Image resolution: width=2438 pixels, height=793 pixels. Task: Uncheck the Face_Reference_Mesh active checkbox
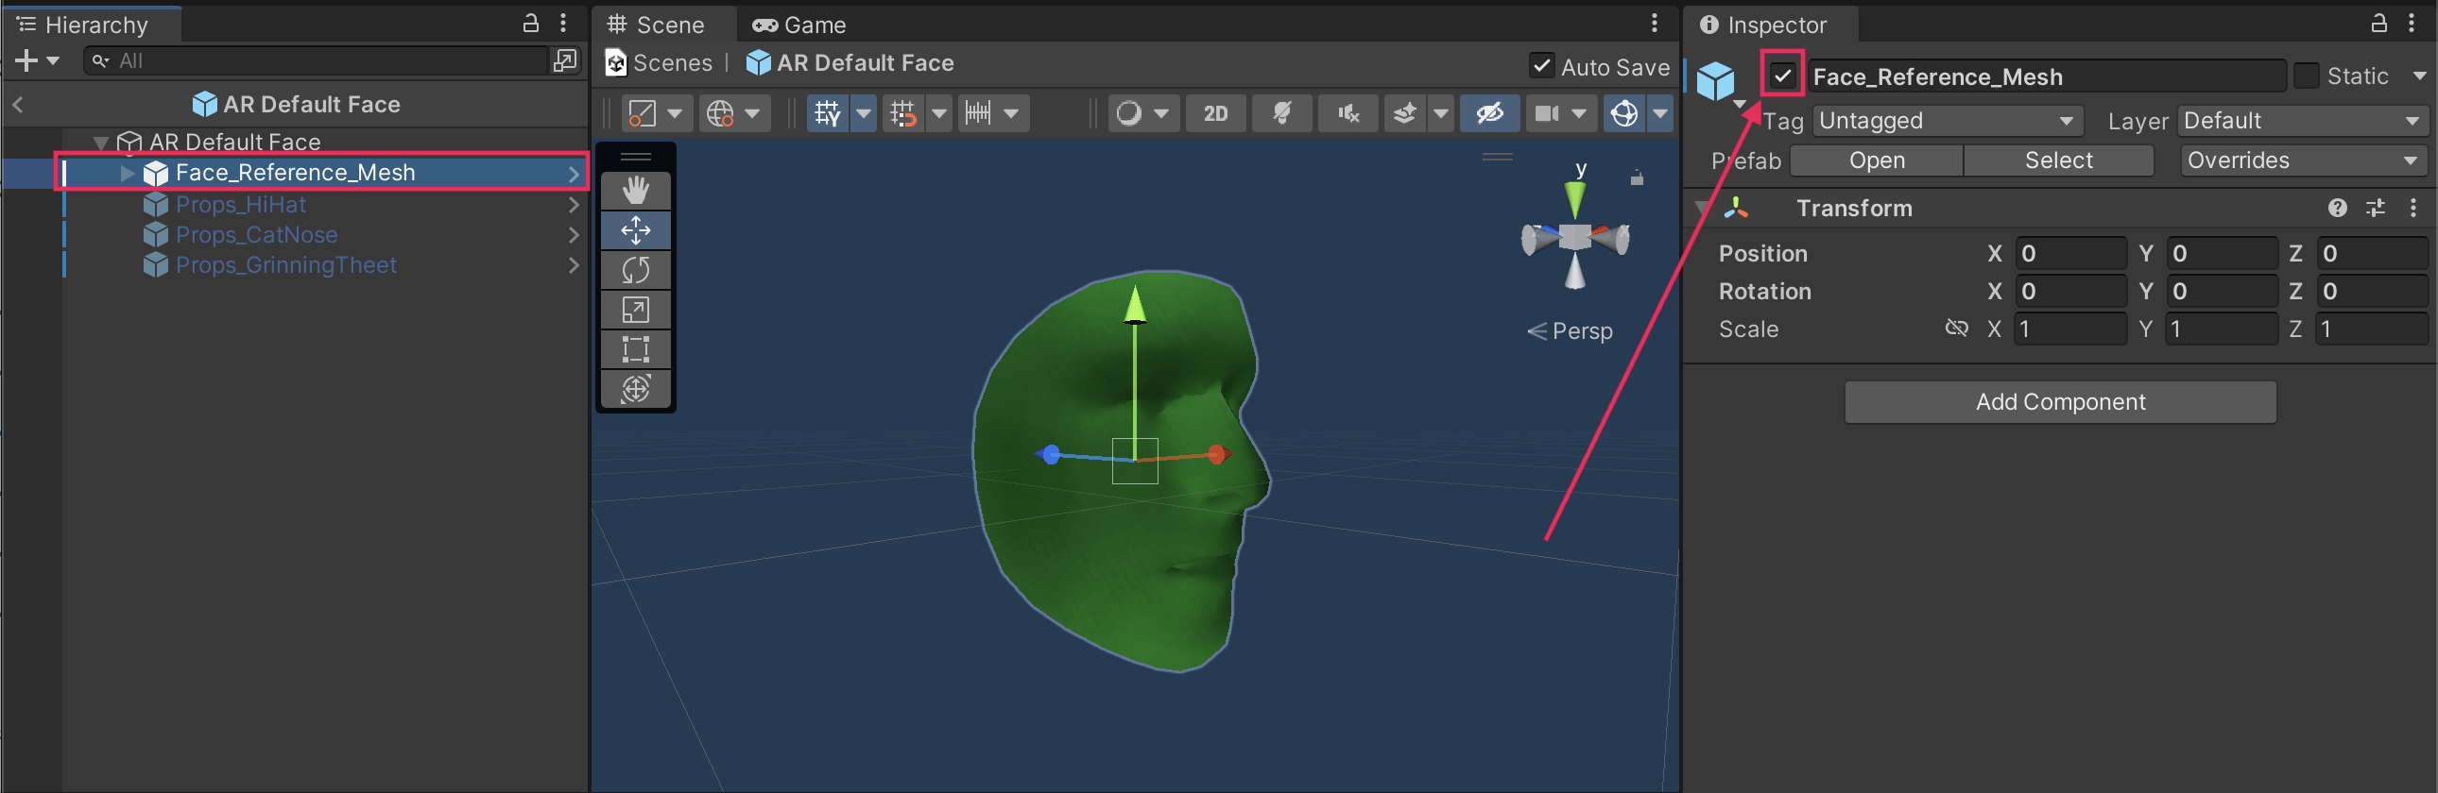[1782, 76]
